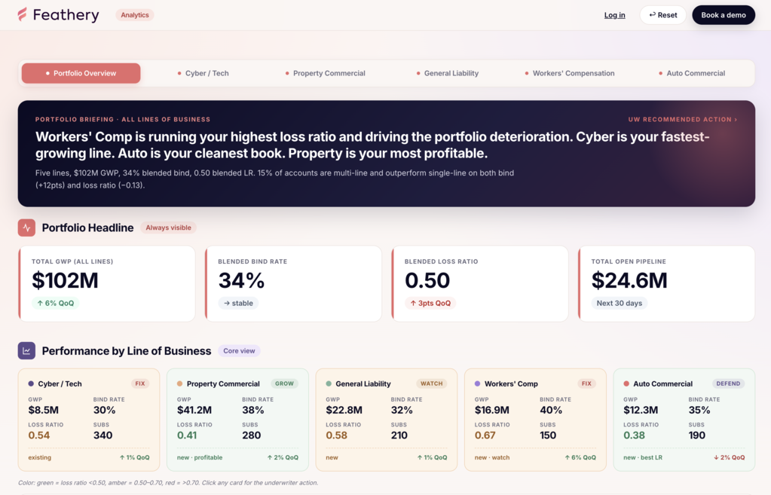Viewport: 771px width, 495px height.
Task: Click the 0.41 loss ratio value
Action: [x=187, y=435]
